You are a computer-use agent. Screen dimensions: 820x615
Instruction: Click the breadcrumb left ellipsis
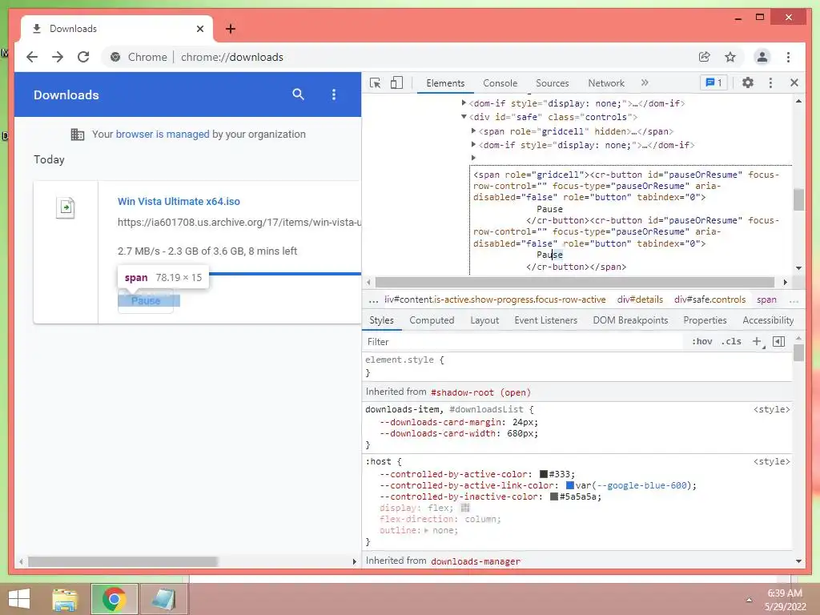coord(373,299)
